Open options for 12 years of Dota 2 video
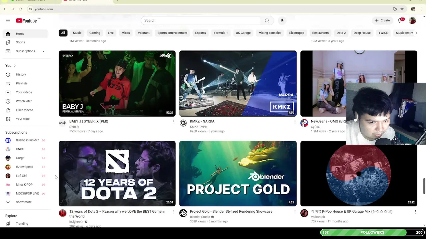The image size is (426, 239). point(173,212)
